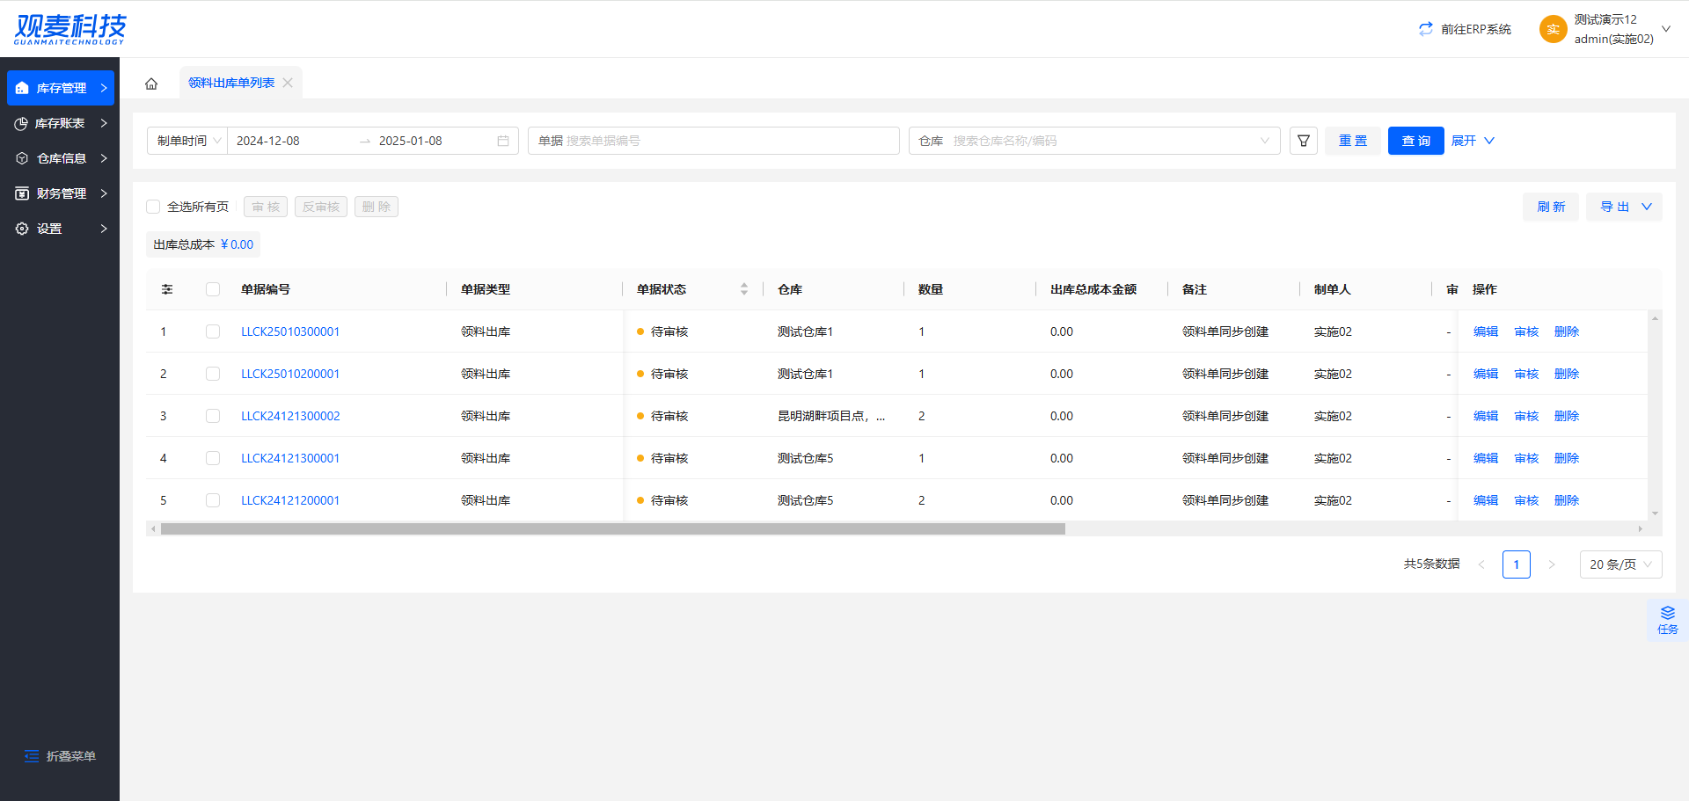Click the 库存管理 warehouse icon
This screenshot has width=1689, height=801.
click(x=22, y=88)
